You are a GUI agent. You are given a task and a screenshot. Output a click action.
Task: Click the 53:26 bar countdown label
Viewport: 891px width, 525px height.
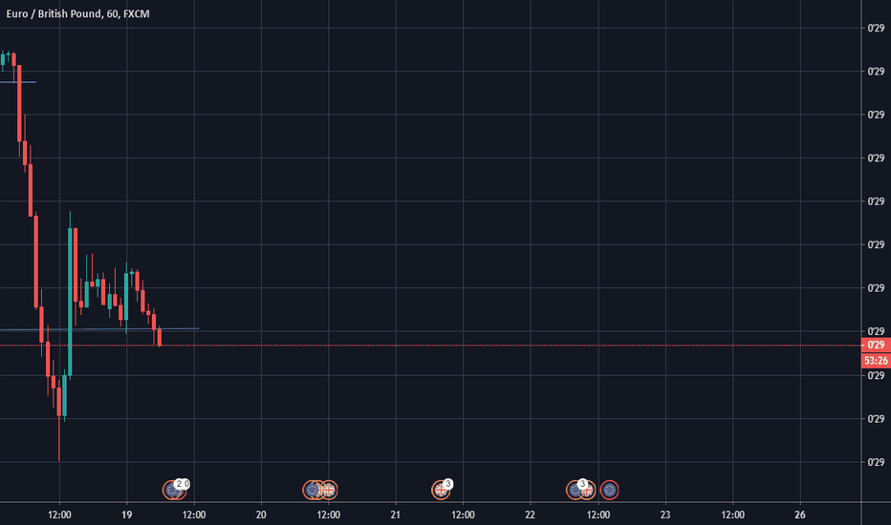876,361
